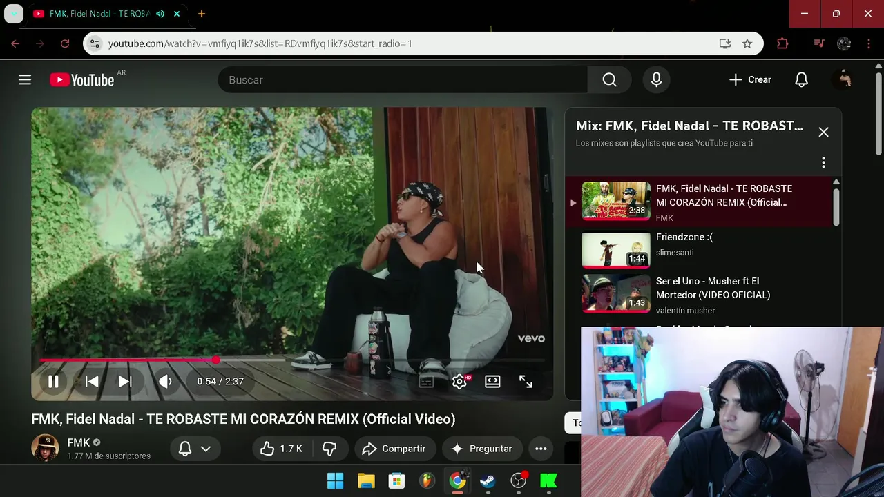Switch to theater mode in player

coord(492,381)
